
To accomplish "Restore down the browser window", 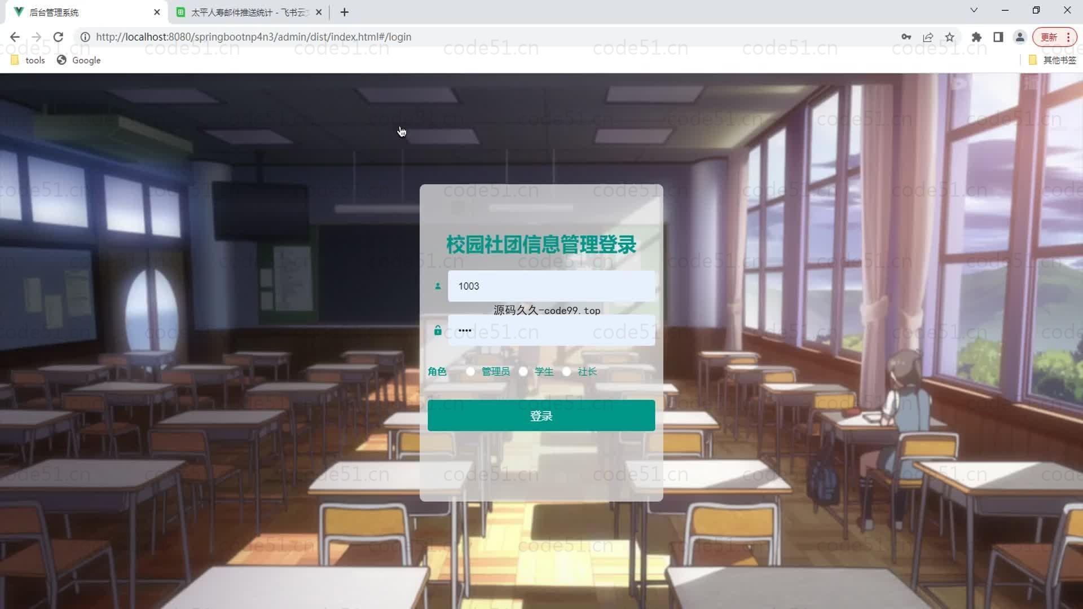I will point(1036,10).
